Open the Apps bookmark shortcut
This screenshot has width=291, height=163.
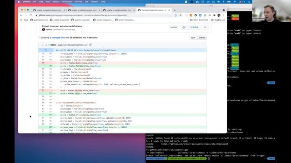pyautogui.click(x=24, y=20)
